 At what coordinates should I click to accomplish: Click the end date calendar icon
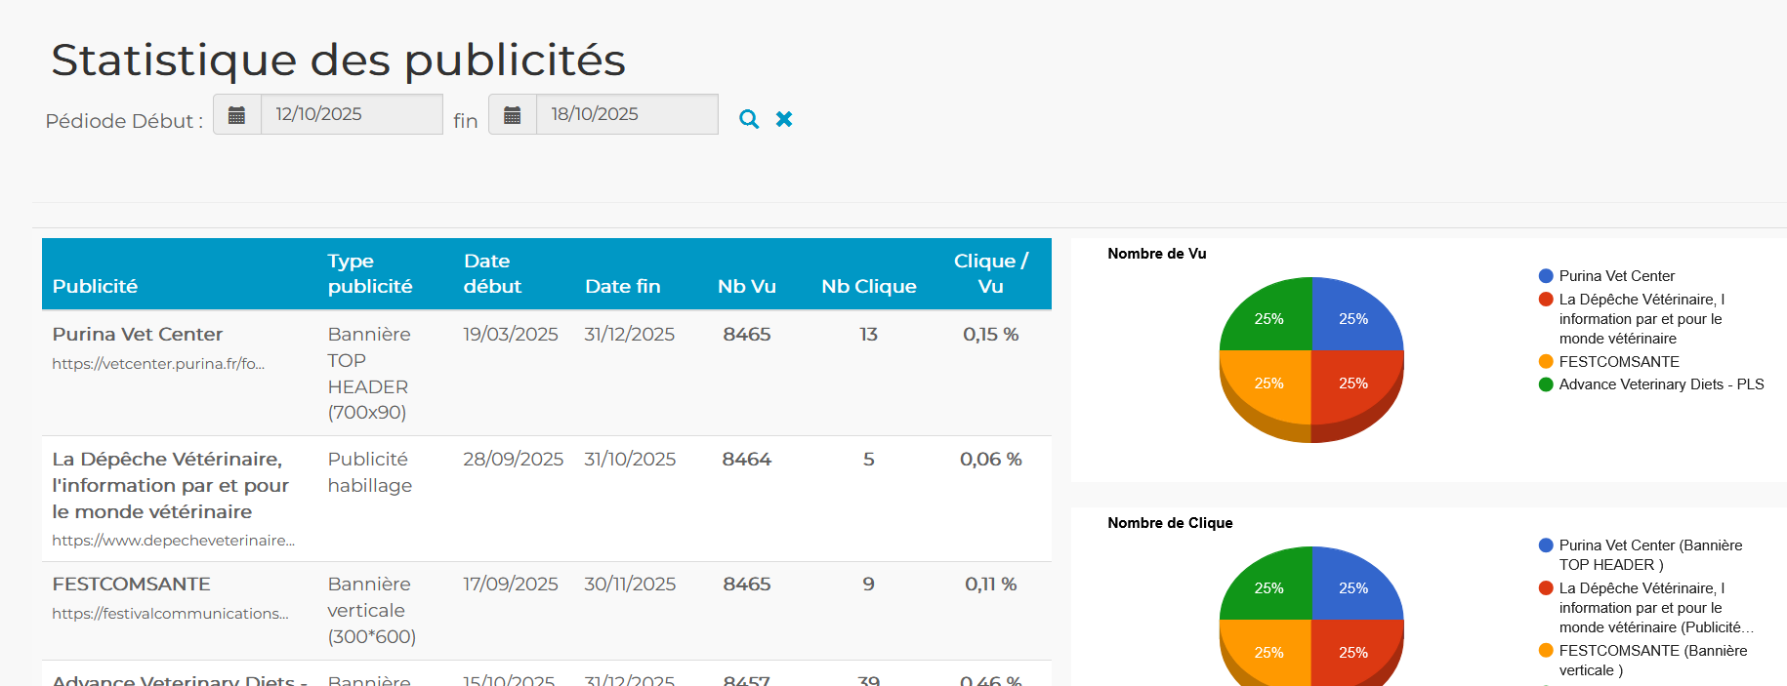512,115
